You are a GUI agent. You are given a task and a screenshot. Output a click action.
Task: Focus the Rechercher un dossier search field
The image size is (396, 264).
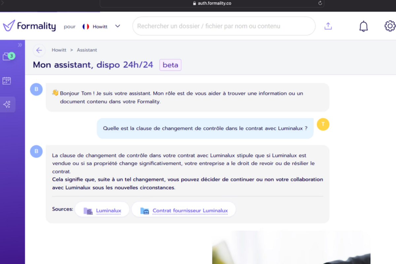pos(224,26)
